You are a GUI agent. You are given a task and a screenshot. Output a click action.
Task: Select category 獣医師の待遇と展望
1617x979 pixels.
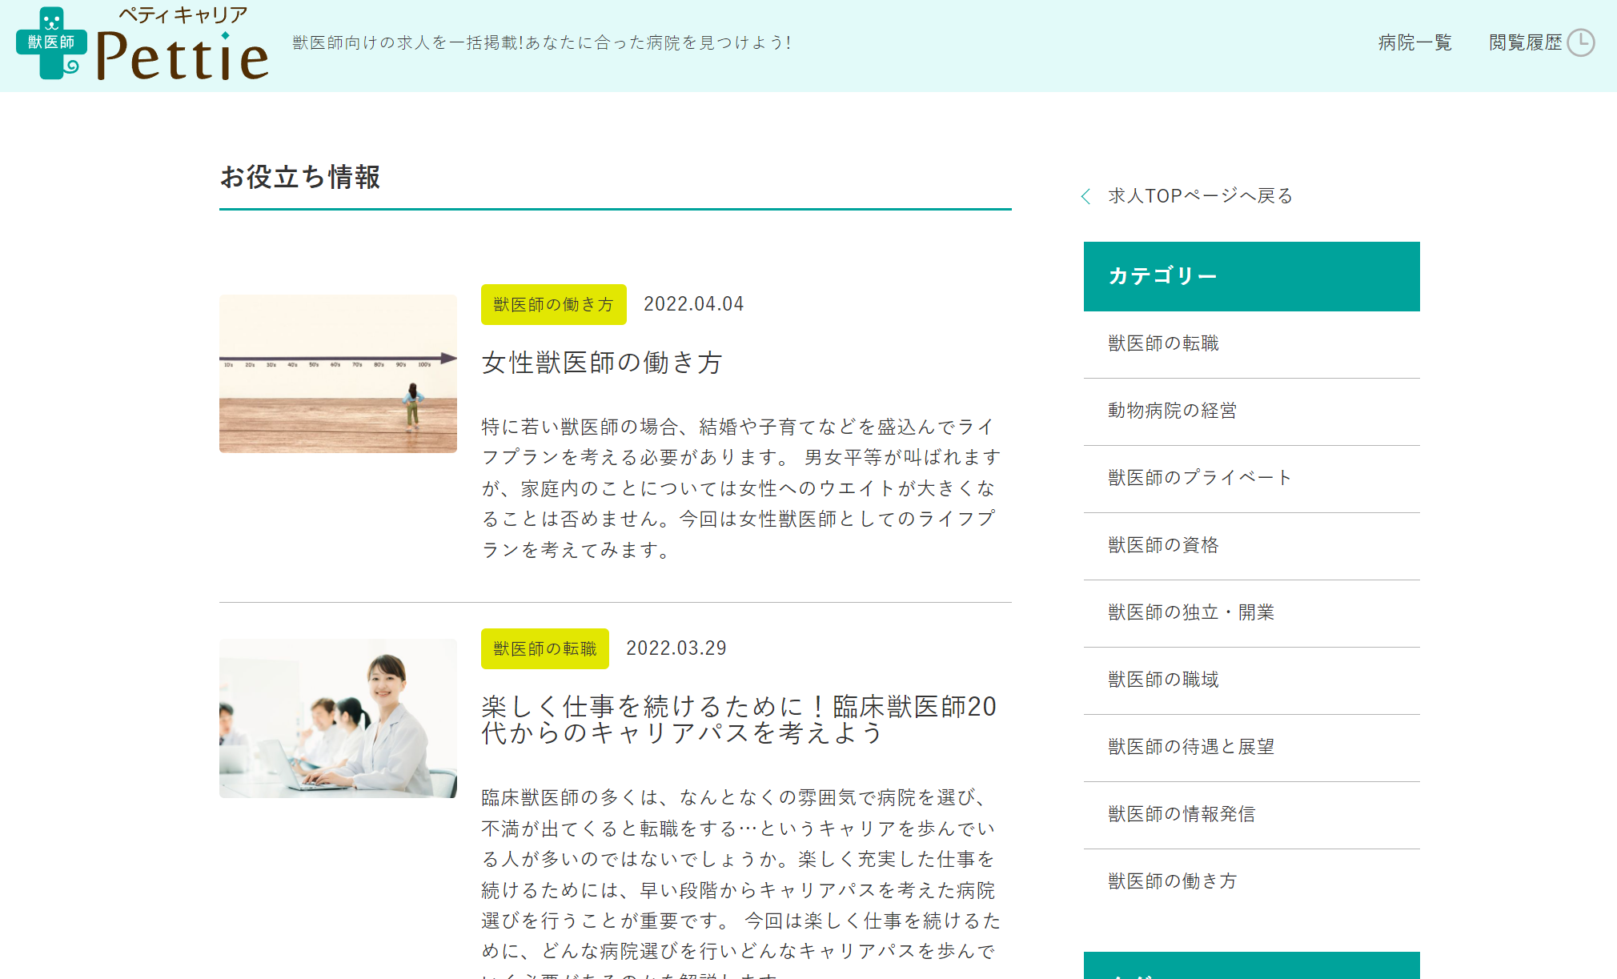(x=1190, y=747)
